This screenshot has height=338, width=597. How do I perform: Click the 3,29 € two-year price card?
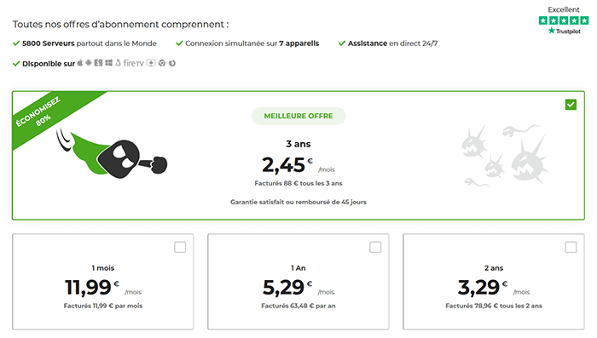click(x=494, y=282)
